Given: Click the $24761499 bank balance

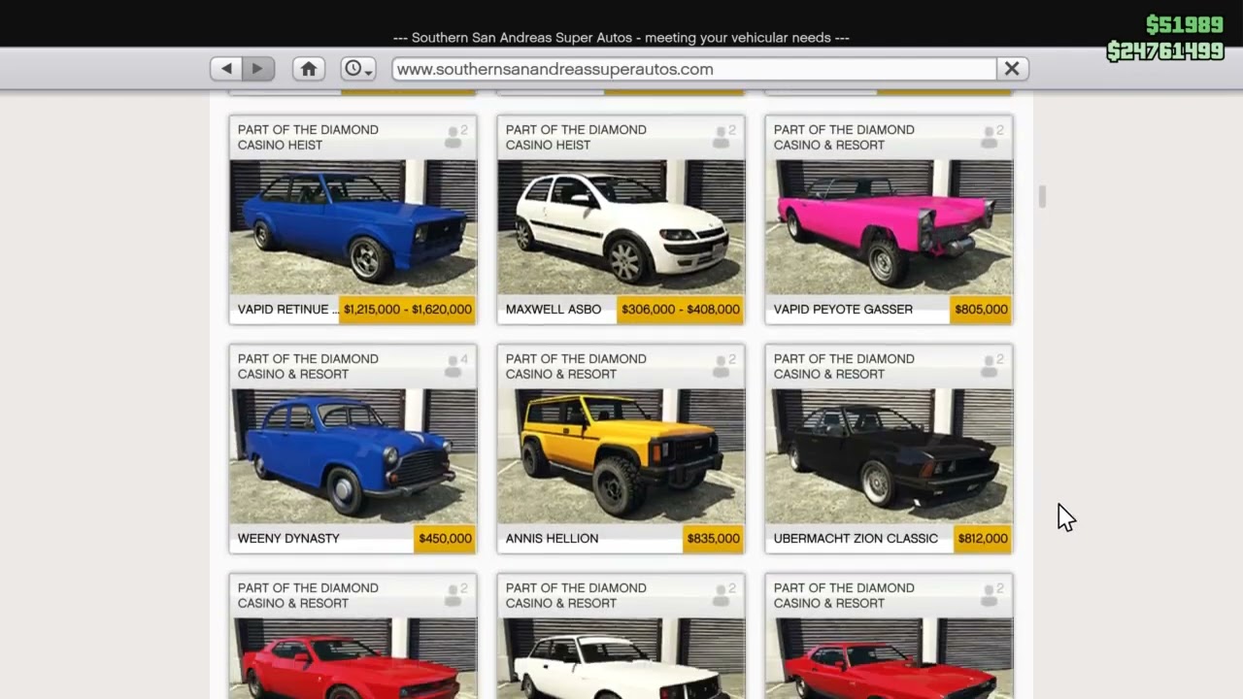Looking at the screenshot, I should coord(1165,51).
